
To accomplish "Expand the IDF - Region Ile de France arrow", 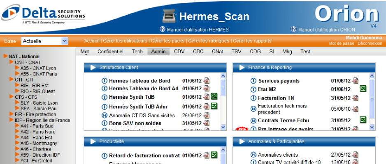I will (12, 120).
